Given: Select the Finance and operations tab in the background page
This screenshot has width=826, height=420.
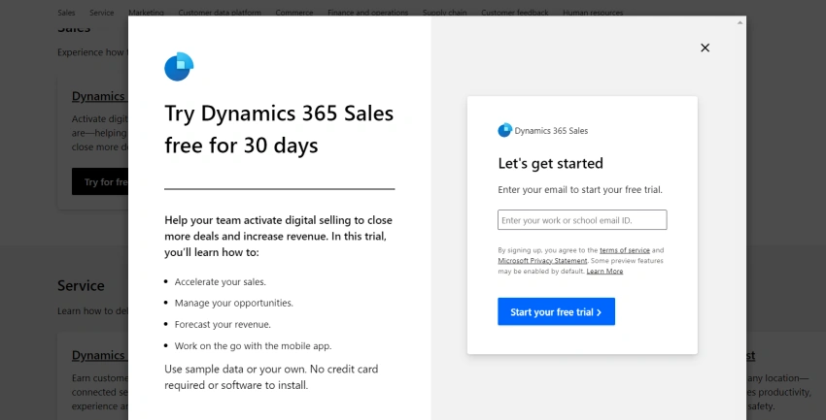Looking at the screenshot, I should [367, 13].
